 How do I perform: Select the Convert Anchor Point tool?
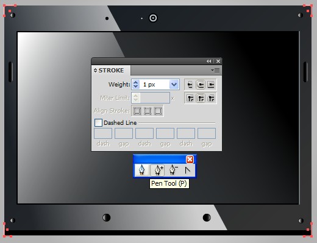pos(187,170)
